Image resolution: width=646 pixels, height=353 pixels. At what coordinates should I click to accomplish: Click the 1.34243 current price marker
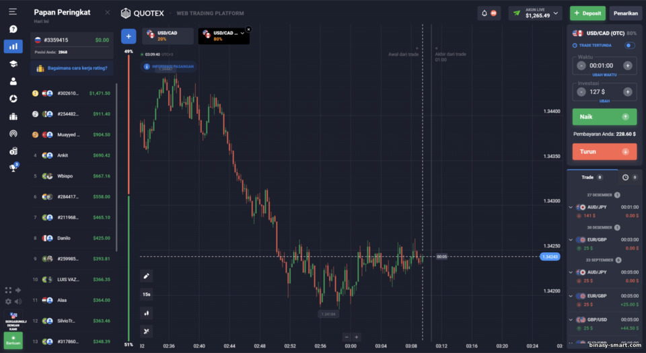[x=550, y=257]
